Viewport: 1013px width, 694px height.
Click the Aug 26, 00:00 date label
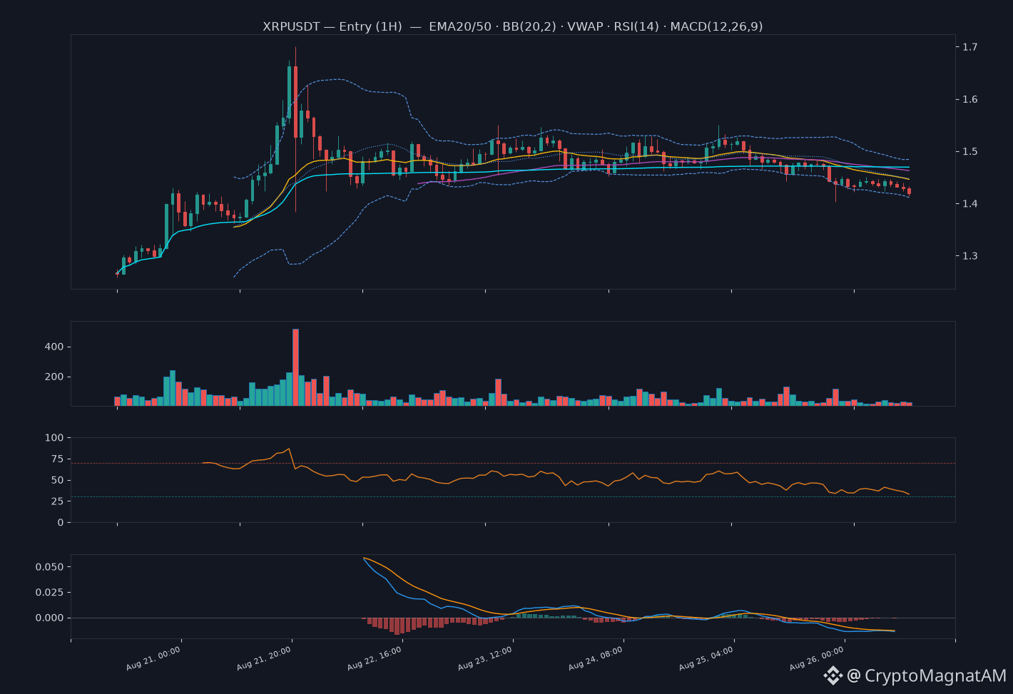tap(816, 658)
